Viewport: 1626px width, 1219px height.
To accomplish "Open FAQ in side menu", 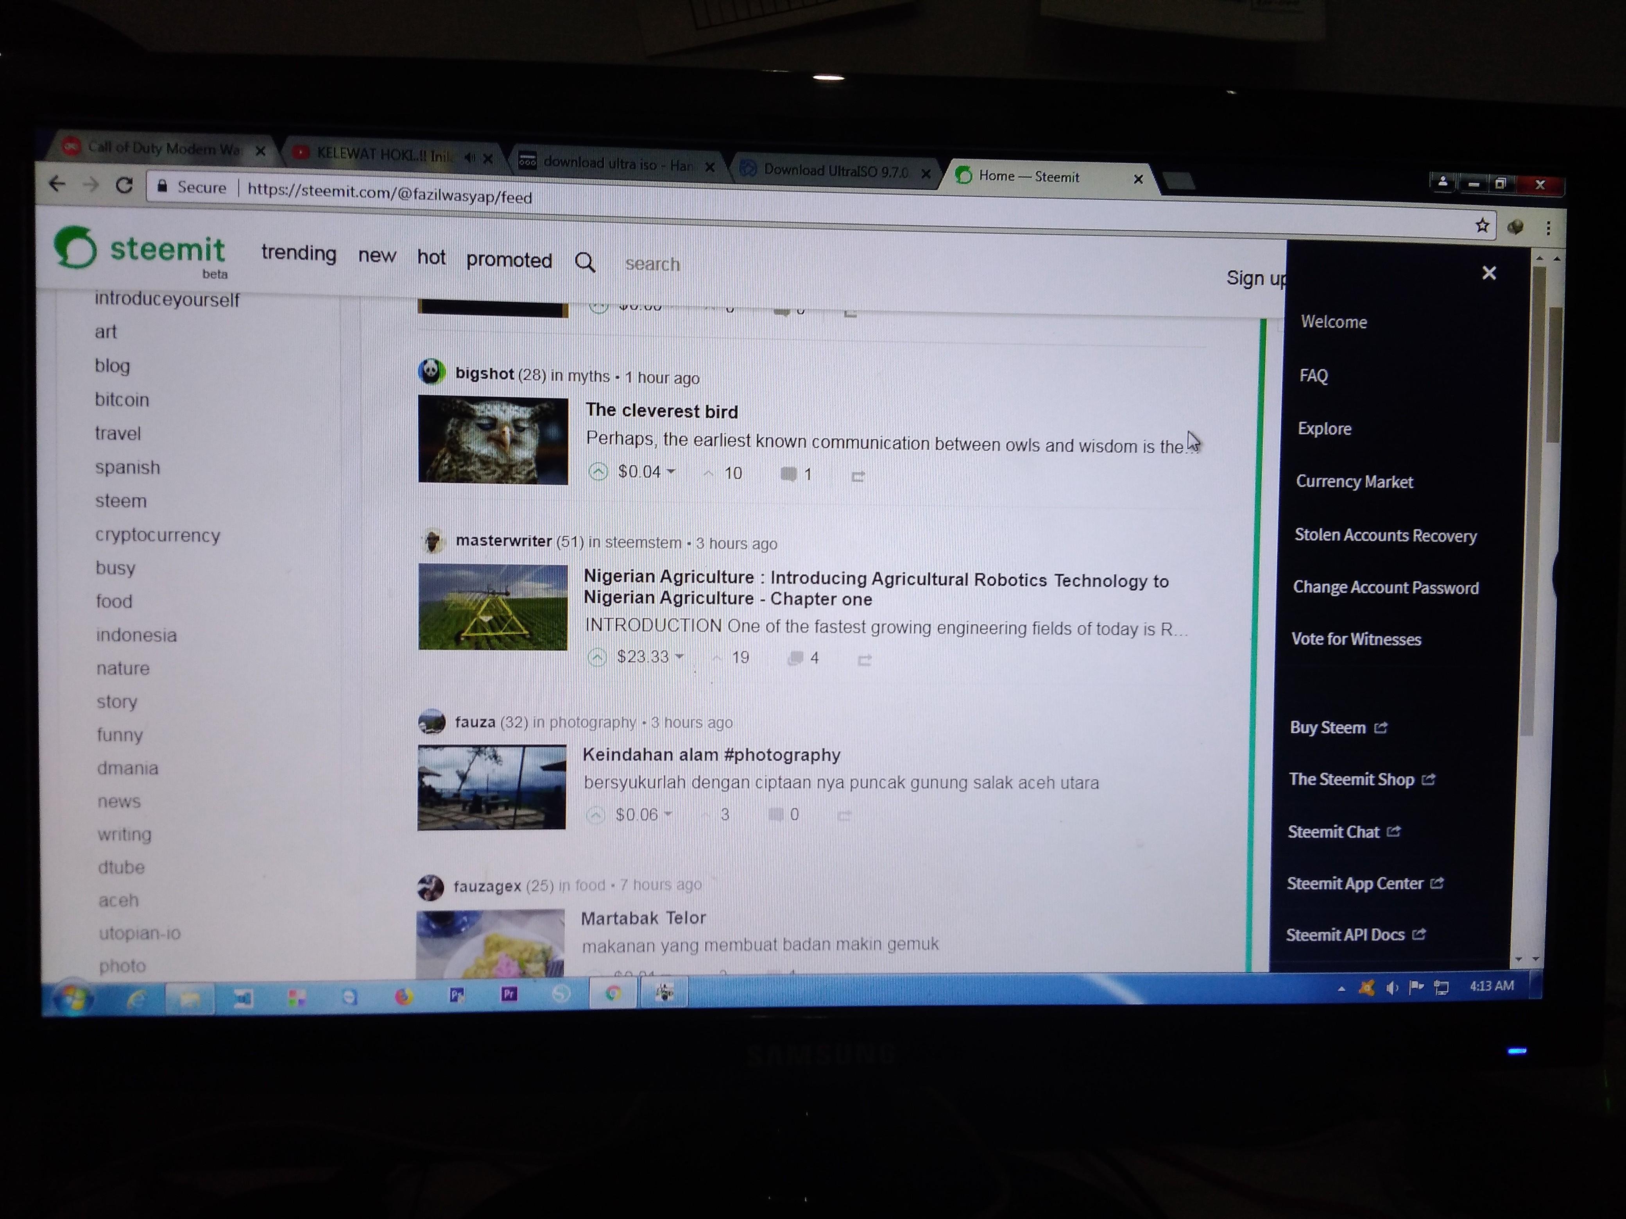I will (1314, 375).
